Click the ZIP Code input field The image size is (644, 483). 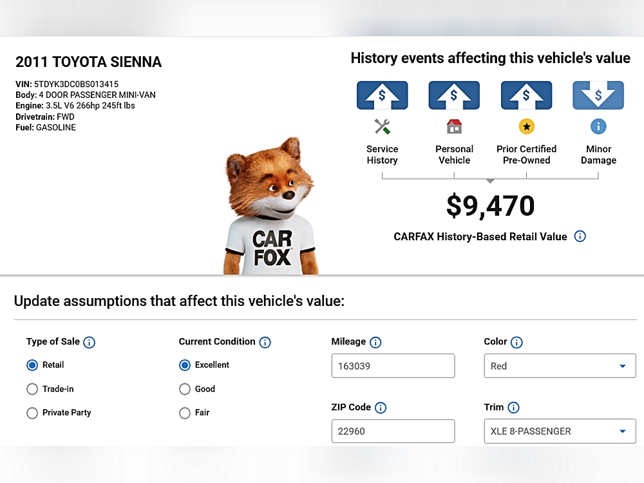(393, 431)
